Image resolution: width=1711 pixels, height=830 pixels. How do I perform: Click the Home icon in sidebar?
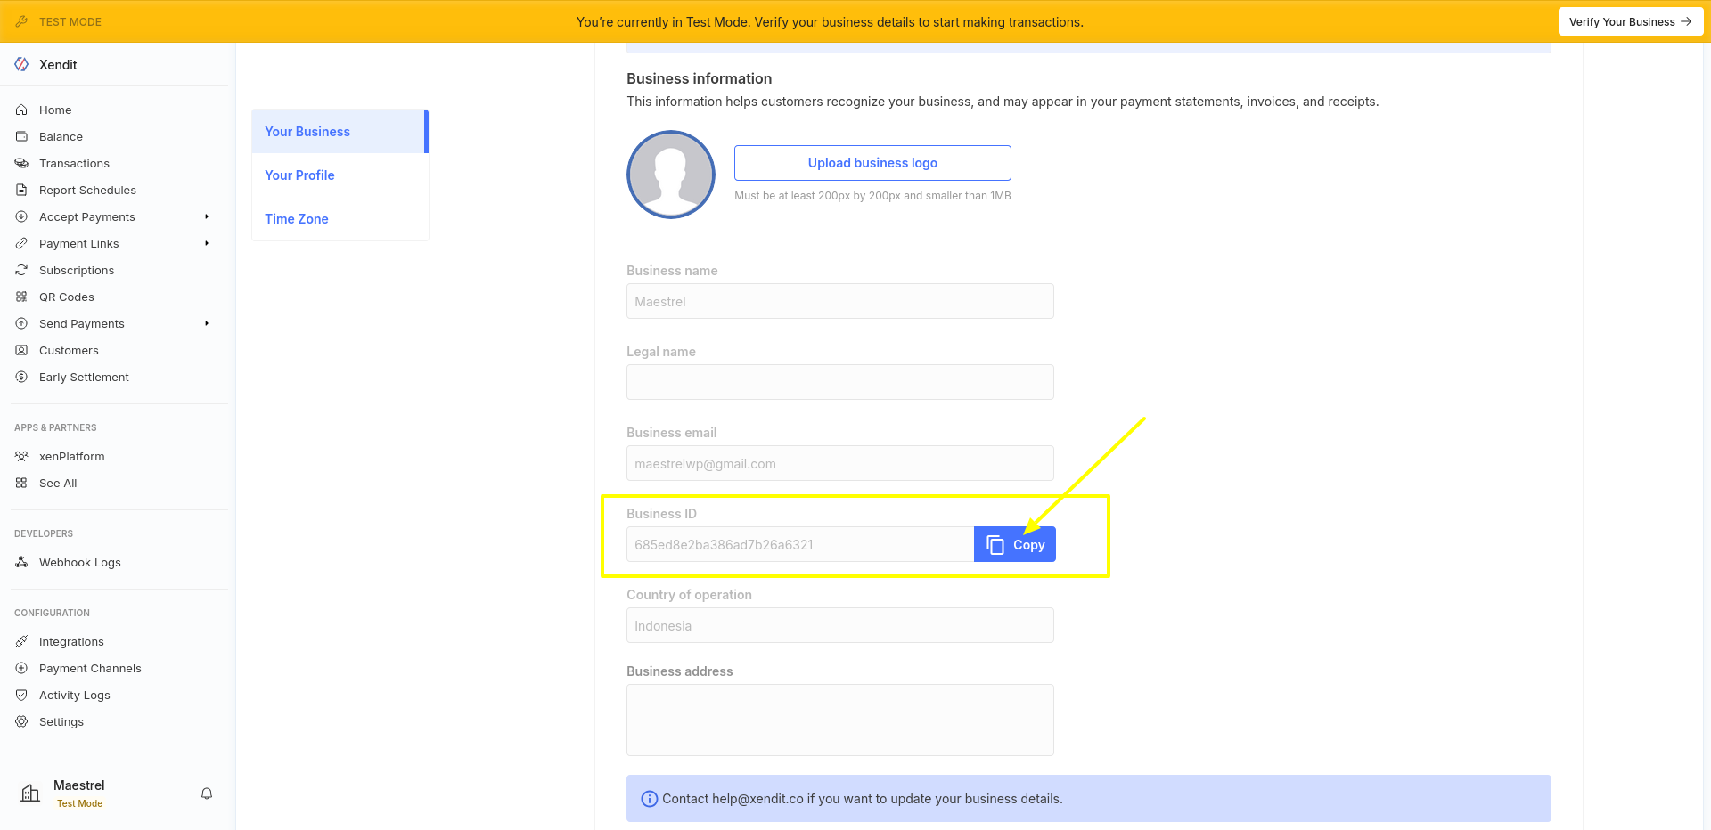click(x=21, y=110)
